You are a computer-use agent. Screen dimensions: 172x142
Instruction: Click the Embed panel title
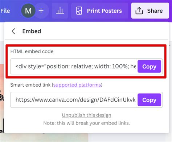32,31
